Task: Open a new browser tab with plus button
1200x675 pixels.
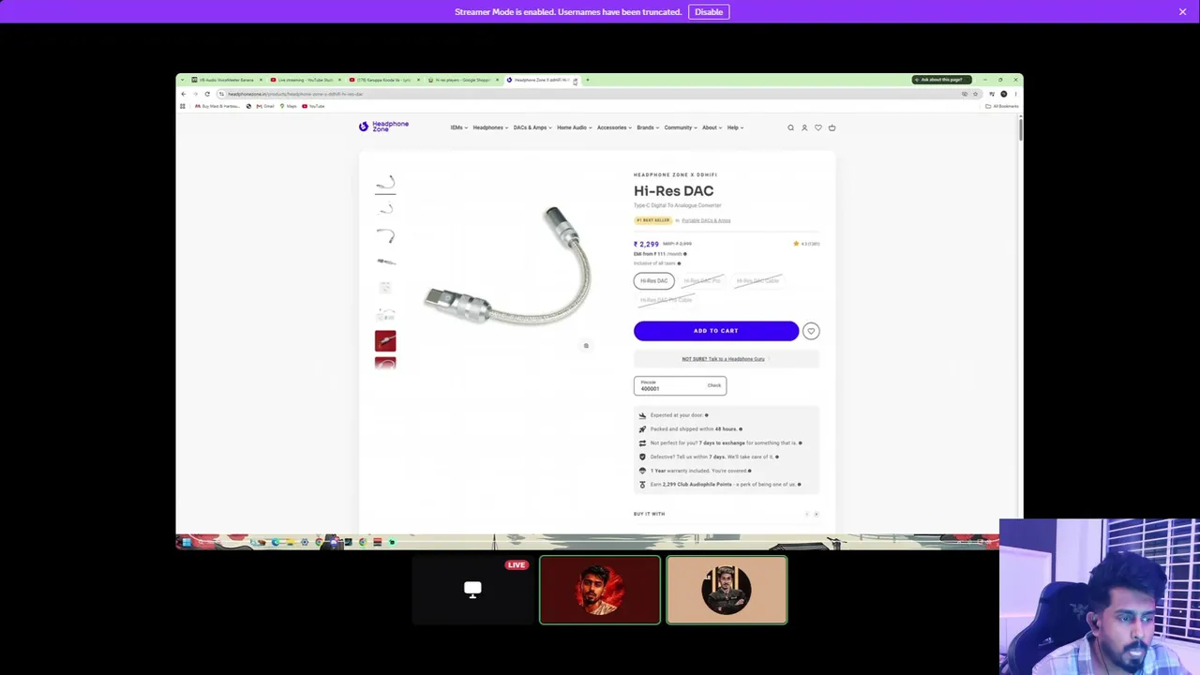Action: click(x=588, y=80)
